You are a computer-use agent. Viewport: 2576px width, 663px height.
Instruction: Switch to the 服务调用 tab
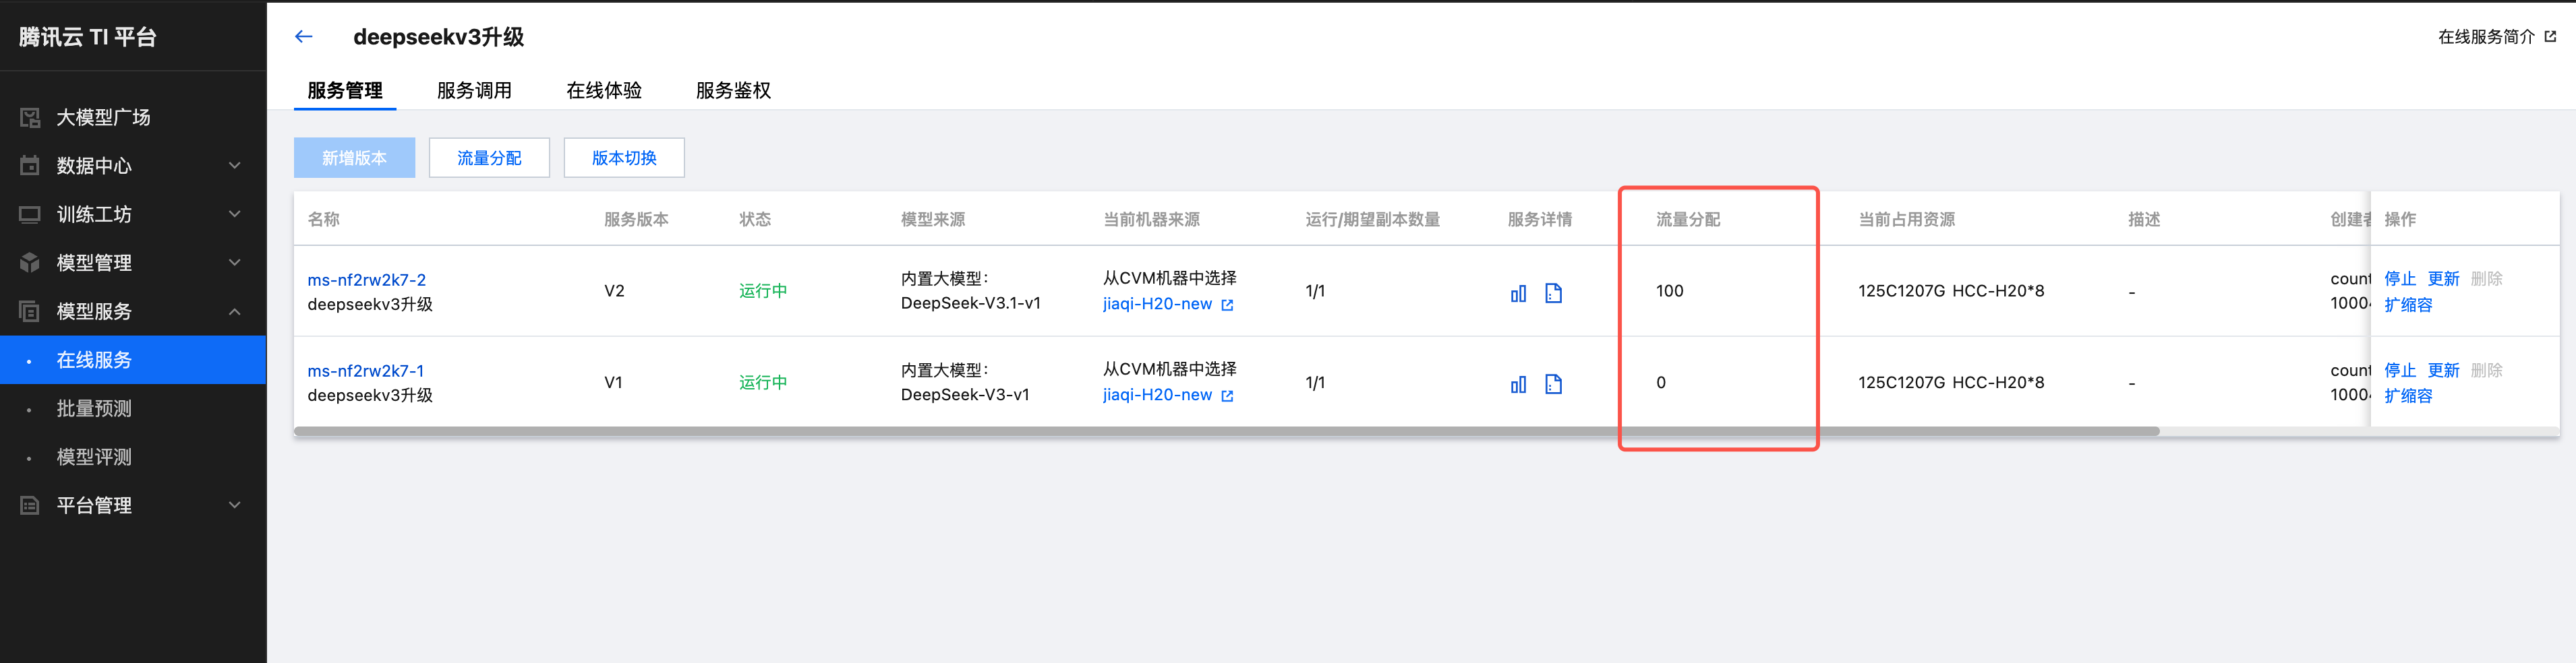click(x=474, y=91)
